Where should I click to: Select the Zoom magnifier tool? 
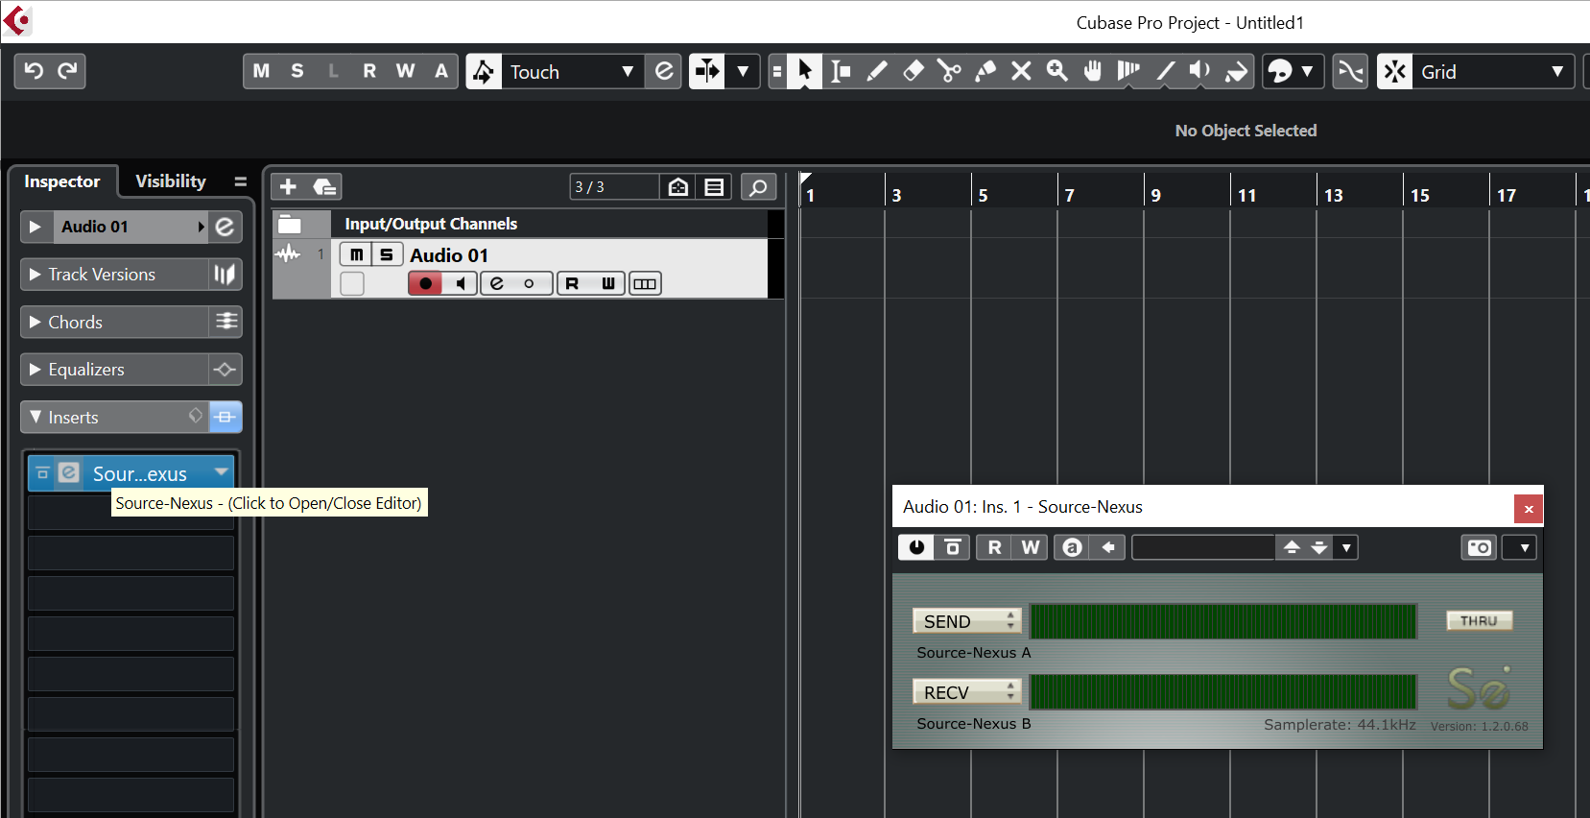(x=1056, y=71)
